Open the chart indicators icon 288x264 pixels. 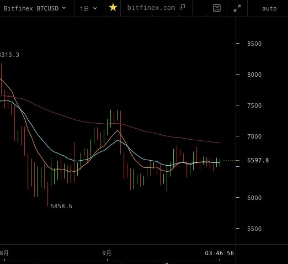pos(217,8)
